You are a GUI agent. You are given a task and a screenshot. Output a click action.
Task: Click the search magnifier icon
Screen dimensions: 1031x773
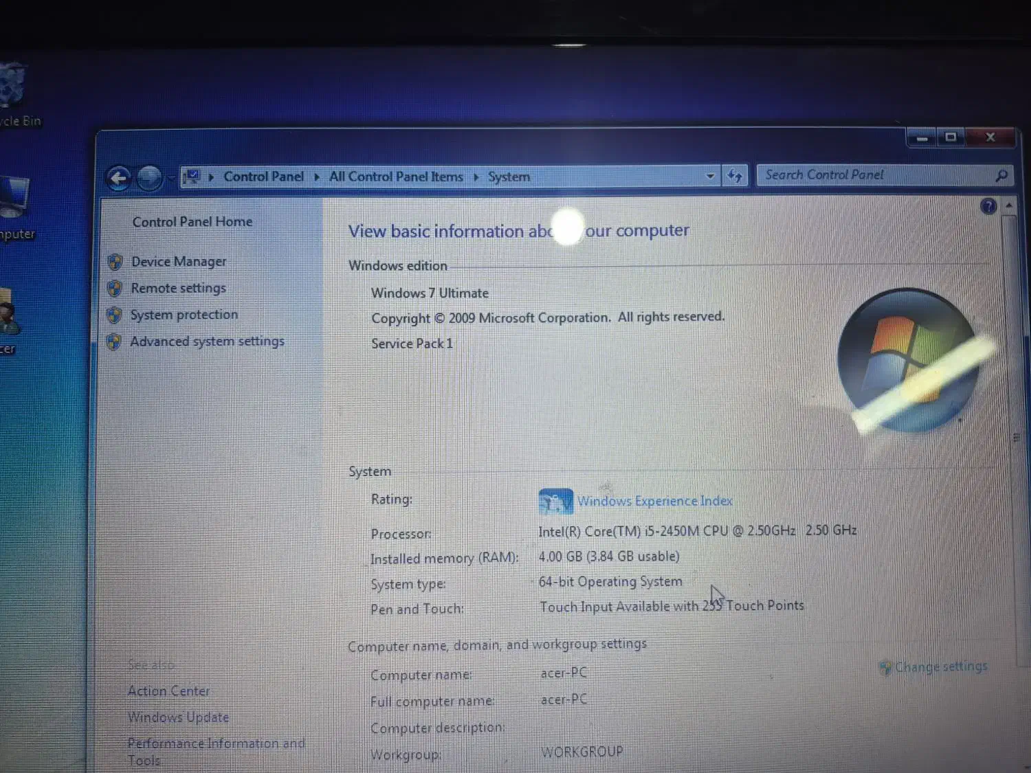(x=1001, y=176)
